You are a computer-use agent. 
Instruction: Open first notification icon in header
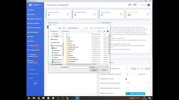tap(129, 5)
